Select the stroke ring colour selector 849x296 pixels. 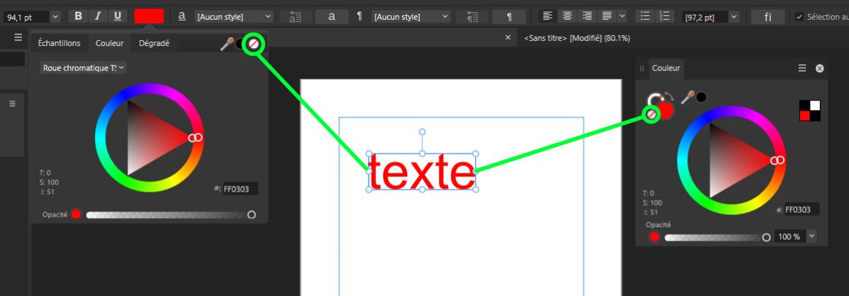tap(655, 99)
